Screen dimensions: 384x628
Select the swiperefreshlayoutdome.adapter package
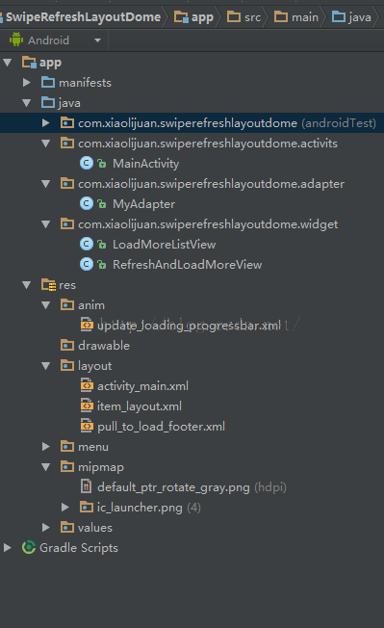coord(211,184)
